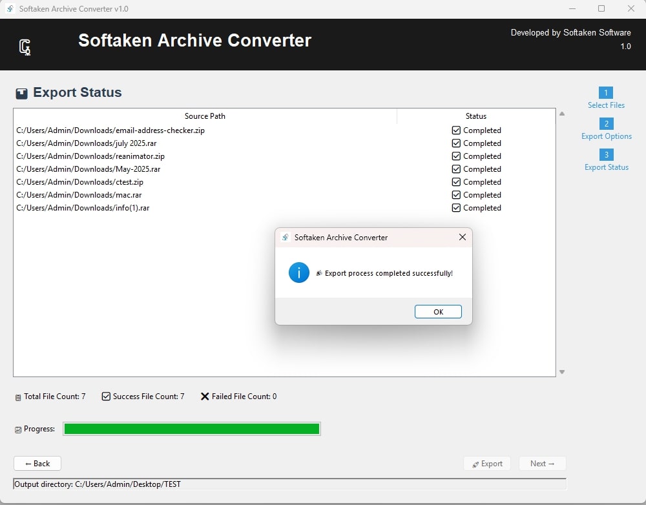Uncheck Completed status for info(1).rar
The width and height of the screenshot is (646, 505).
(x=456, y=207)
